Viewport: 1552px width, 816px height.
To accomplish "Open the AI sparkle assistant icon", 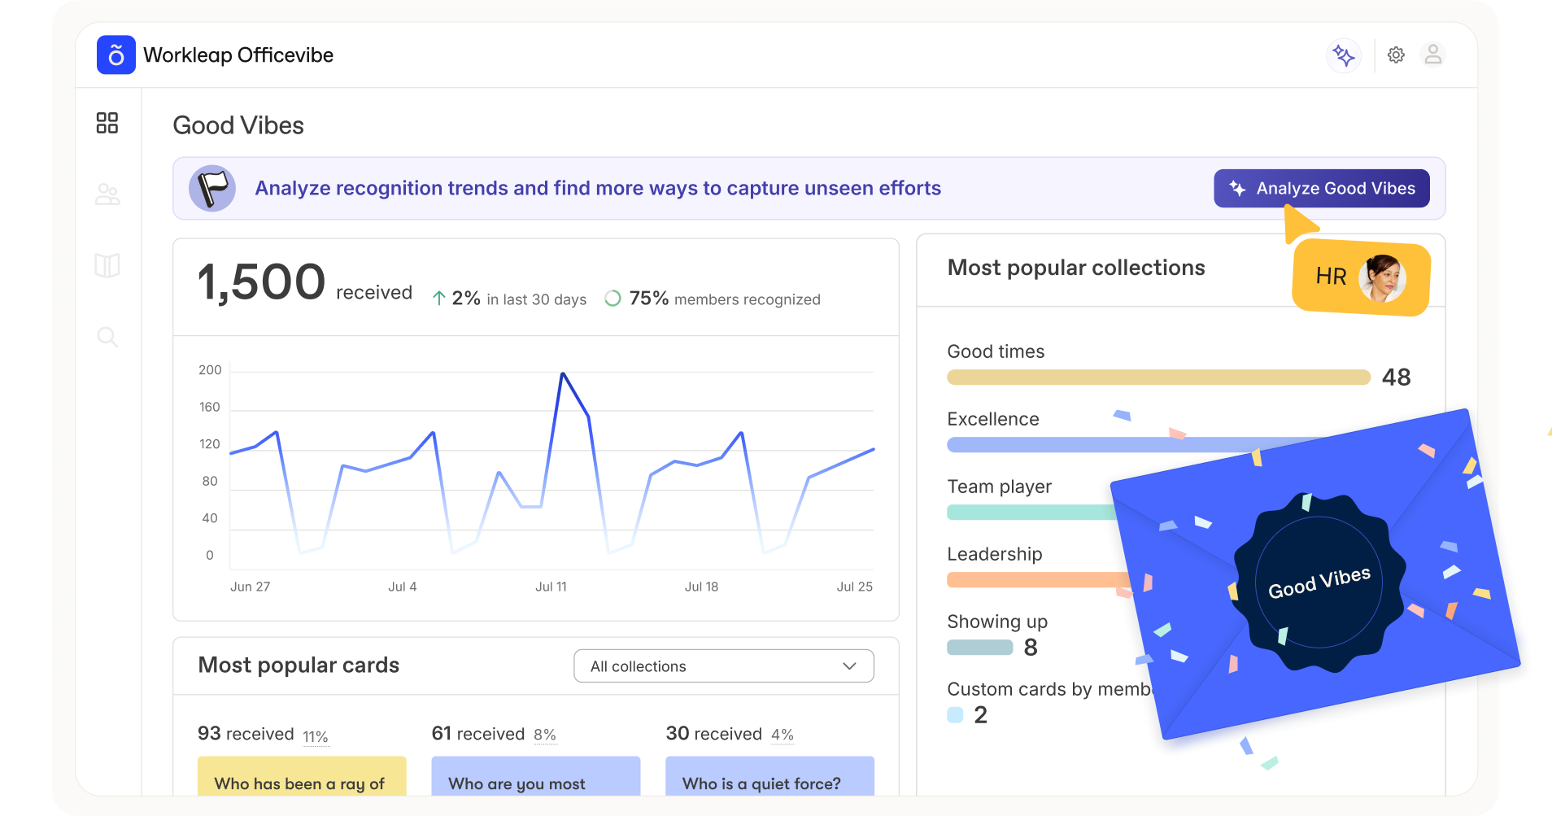I will point(1343,55).
